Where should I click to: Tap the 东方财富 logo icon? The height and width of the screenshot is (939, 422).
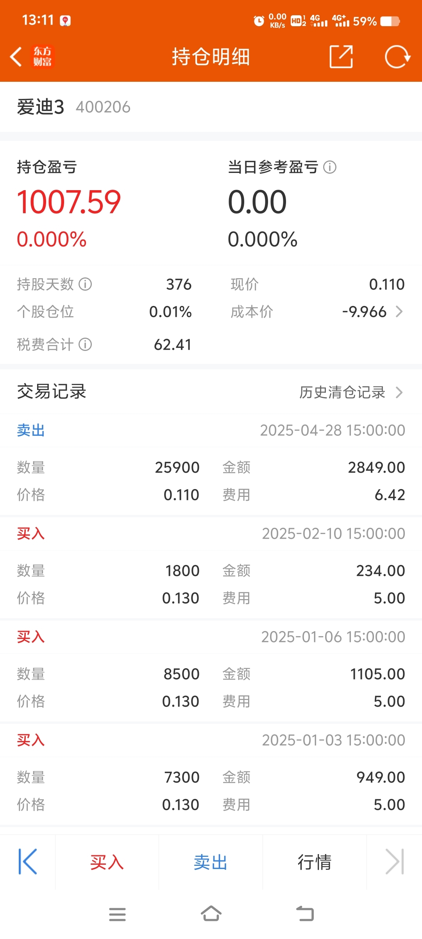42,57
